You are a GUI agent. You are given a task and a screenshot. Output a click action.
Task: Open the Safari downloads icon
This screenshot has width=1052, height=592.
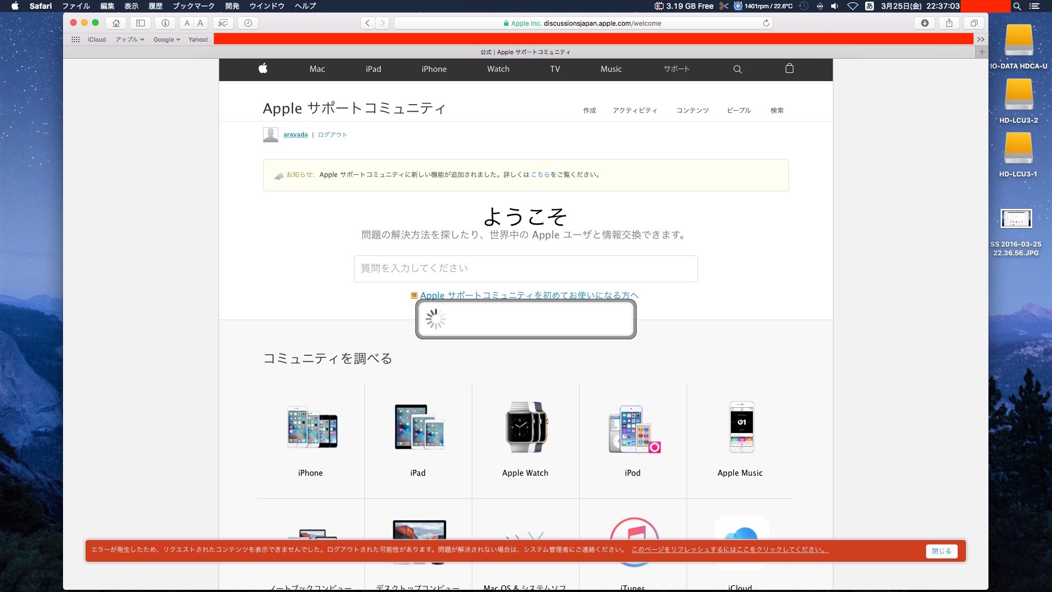coord(925,23)
